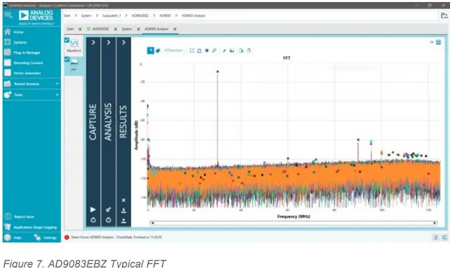
Task: Expand Recent Sessions chevron
Action: point(57,84)
